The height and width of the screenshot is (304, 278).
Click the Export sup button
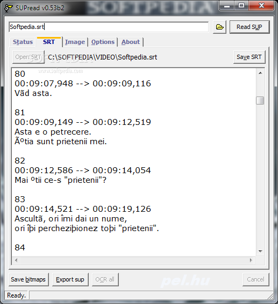[70, 279]
